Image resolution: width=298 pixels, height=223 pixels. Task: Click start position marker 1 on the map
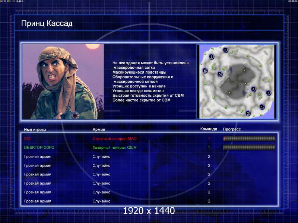pos(261,107)
